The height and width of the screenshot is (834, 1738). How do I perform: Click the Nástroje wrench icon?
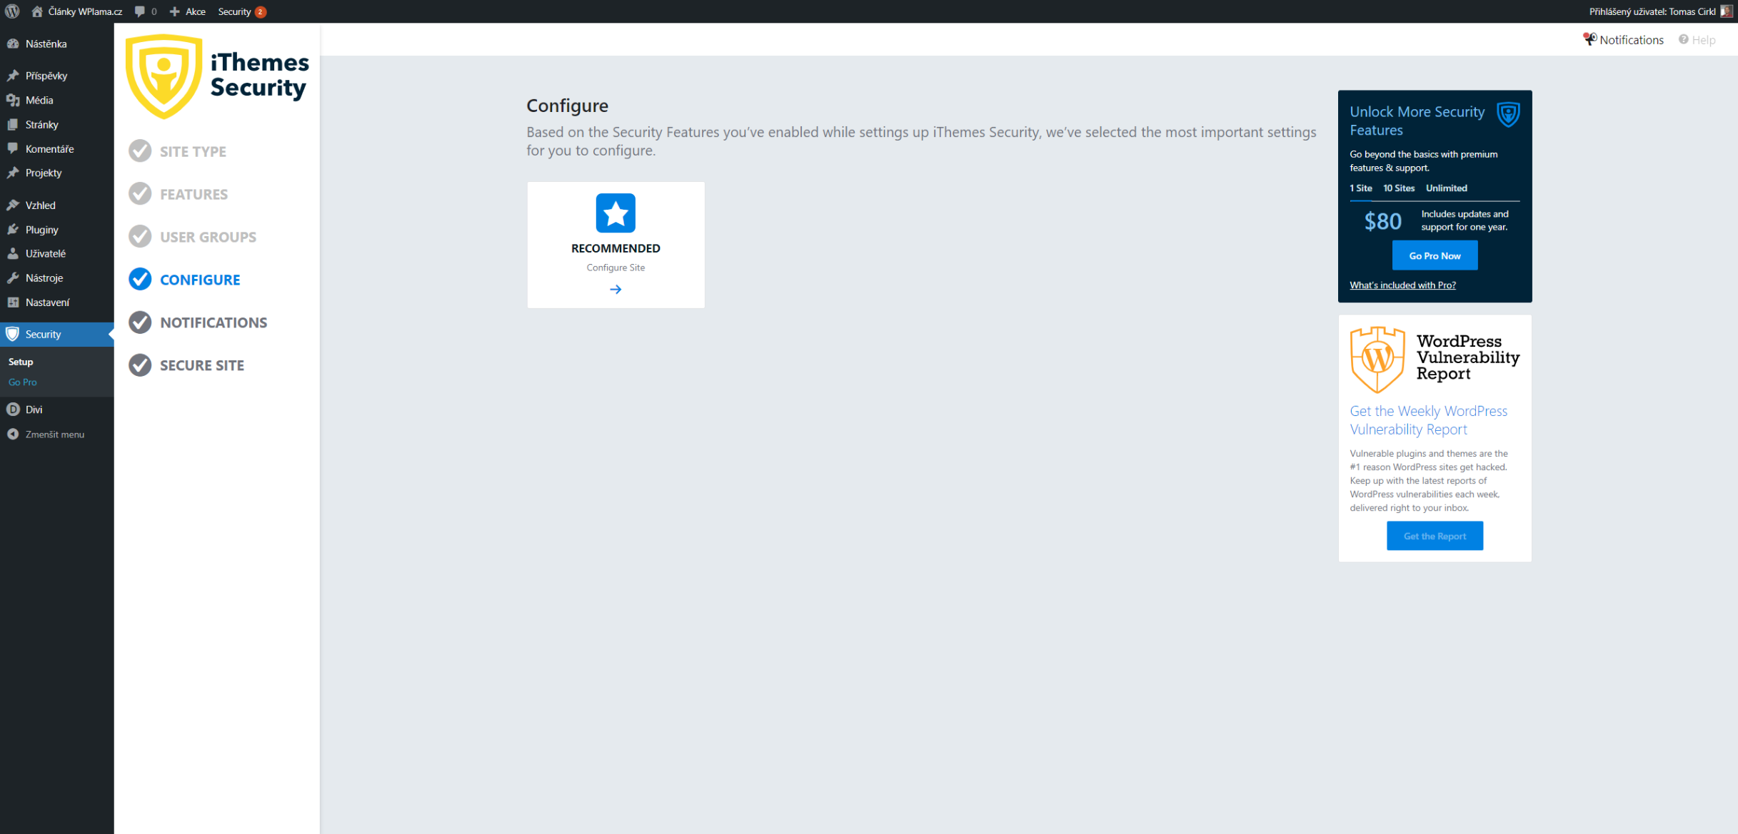(13, 278)
